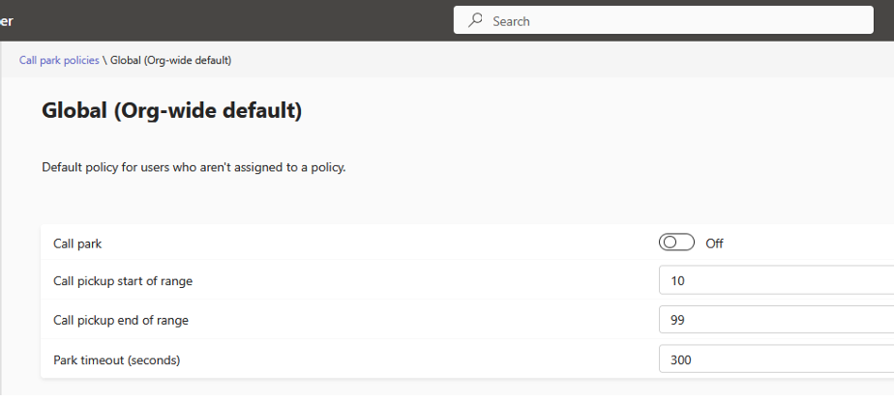The height and width of the screenshot is (400, 894).
Task: Click the magnifying glass search icon
Action: 475,20
